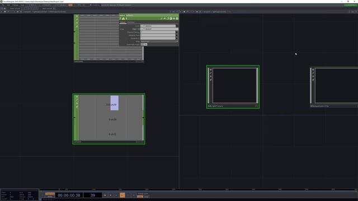Open operator help question-mark icon in parameter dialog
The image size is (358, 201).
tap(121, 18)
